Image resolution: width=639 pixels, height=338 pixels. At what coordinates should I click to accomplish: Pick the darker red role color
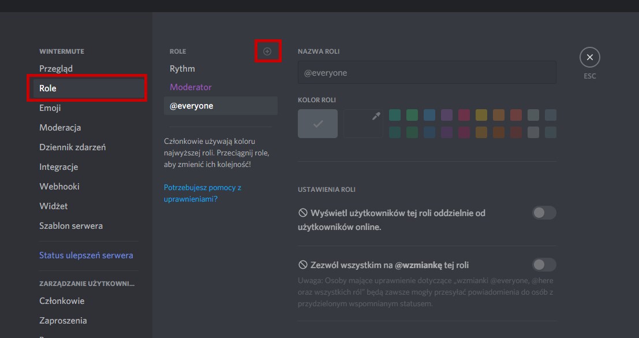tap(516, 132)
